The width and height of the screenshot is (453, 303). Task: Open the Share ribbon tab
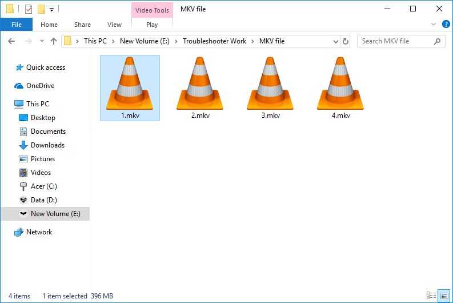pos(82,25)
